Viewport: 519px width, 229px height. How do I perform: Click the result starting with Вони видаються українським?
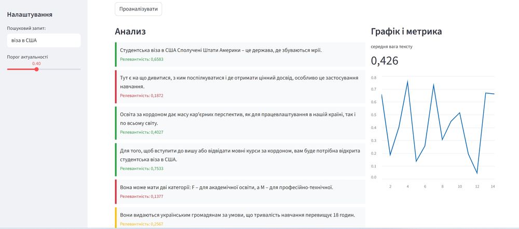point(237,214)
